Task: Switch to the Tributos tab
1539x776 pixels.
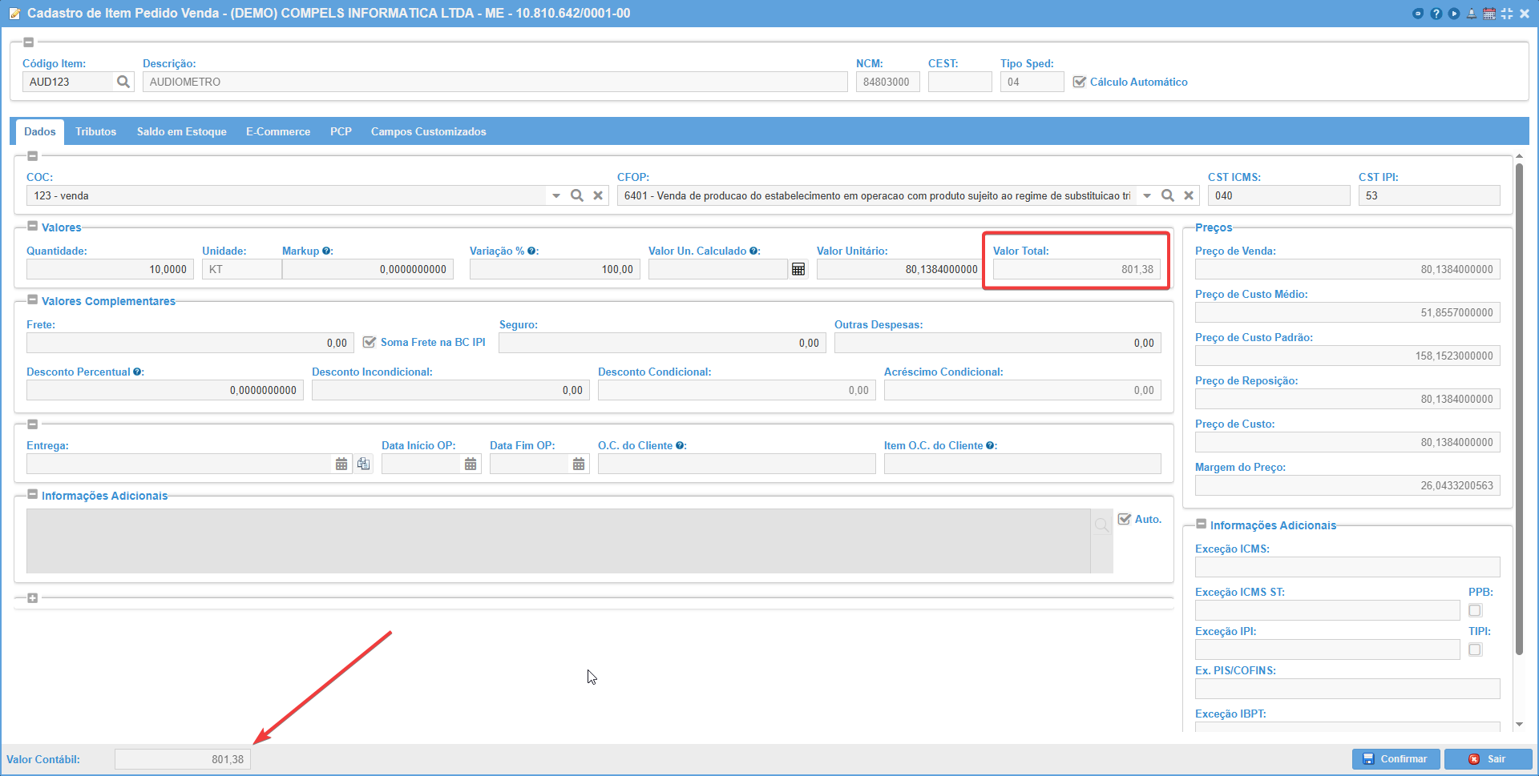Action: [x=96, y=131]
